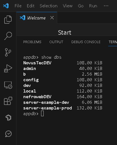Viewport: 117px width, 145px height.
Task: Open the Run menu
Action: click(93, 6)
